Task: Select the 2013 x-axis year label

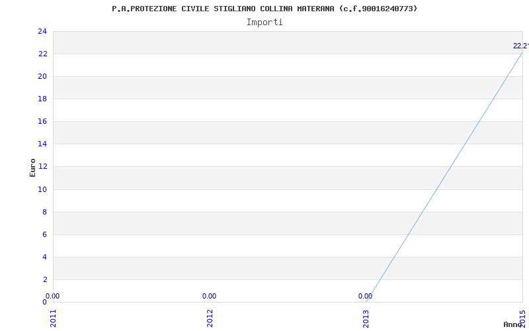Action: point(366,318)
